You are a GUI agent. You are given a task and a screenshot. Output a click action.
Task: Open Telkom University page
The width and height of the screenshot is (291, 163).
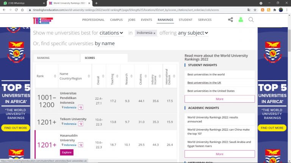click(x=73, y=119)
